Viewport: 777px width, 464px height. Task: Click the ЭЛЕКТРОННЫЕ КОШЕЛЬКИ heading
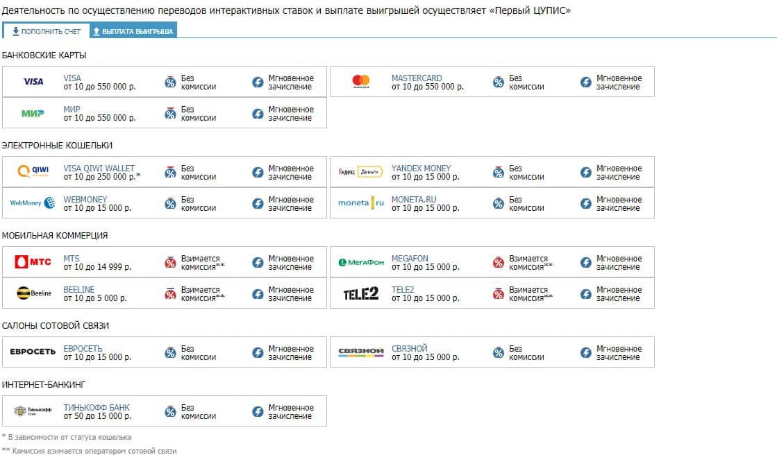(57, 145)
